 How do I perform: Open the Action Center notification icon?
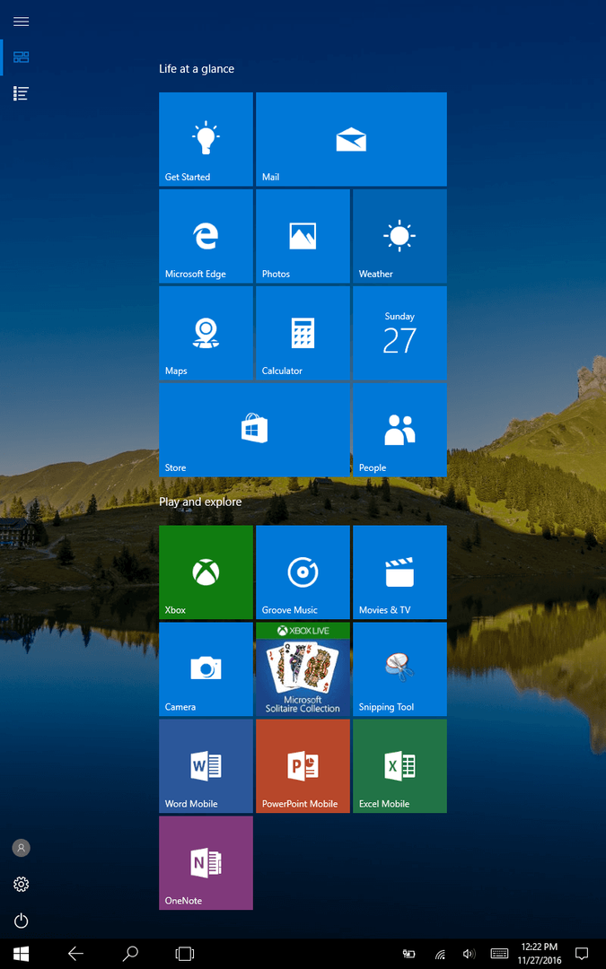581,954
